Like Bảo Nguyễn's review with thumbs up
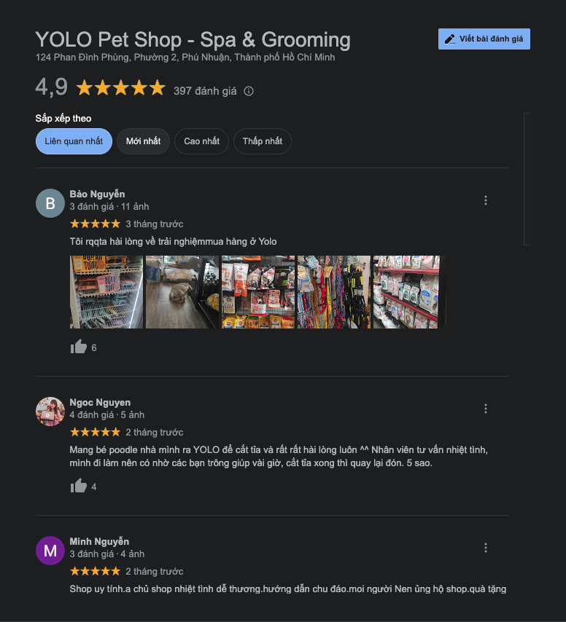Screen dimensions: 566x622 pos(79,347)
